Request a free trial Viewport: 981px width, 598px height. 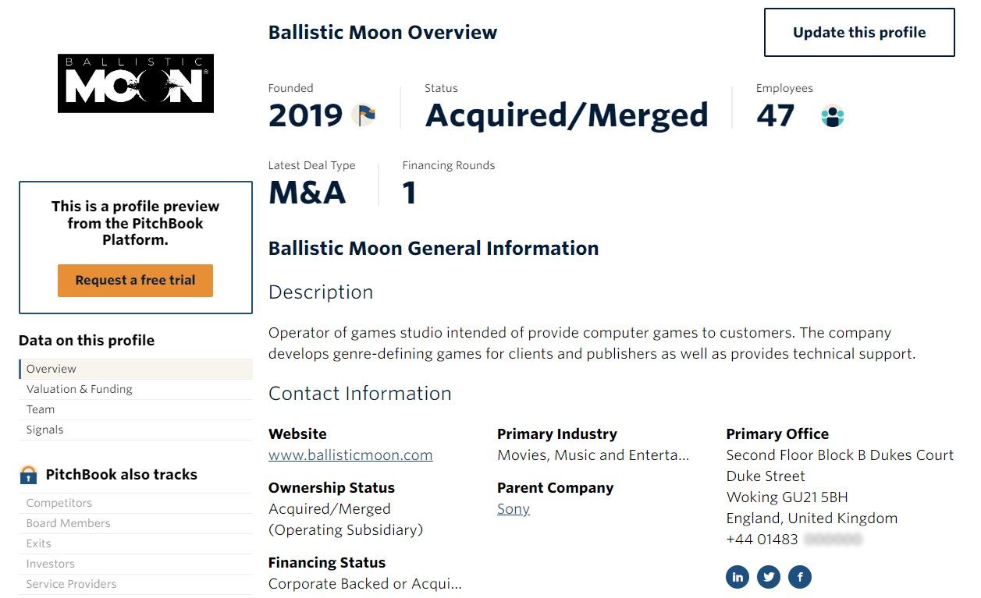point(135,281)
